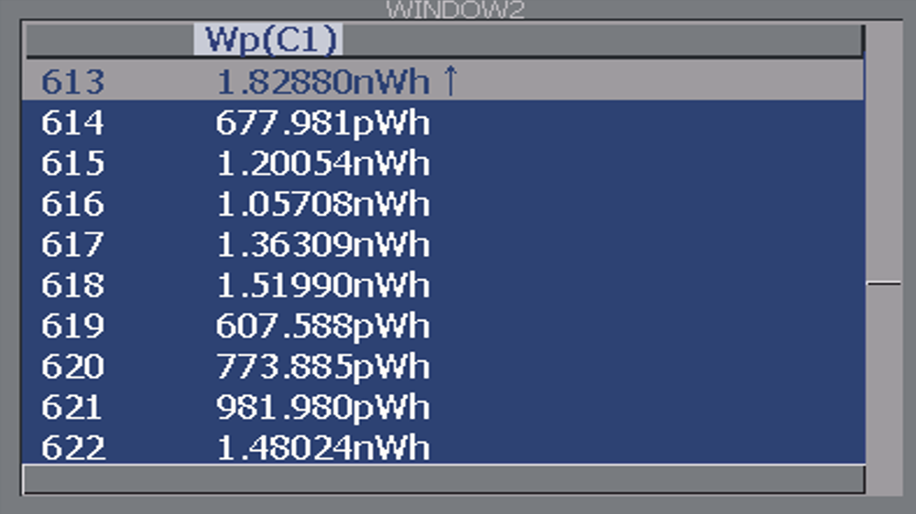Screen dimensions: 916x514
Task: Select row number 613
Action: tap(72, 82)
